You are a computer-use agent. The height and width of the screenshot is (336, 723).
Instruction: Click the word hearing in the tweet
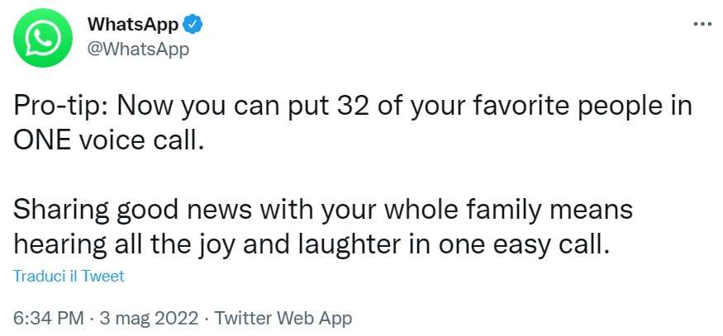60,246
